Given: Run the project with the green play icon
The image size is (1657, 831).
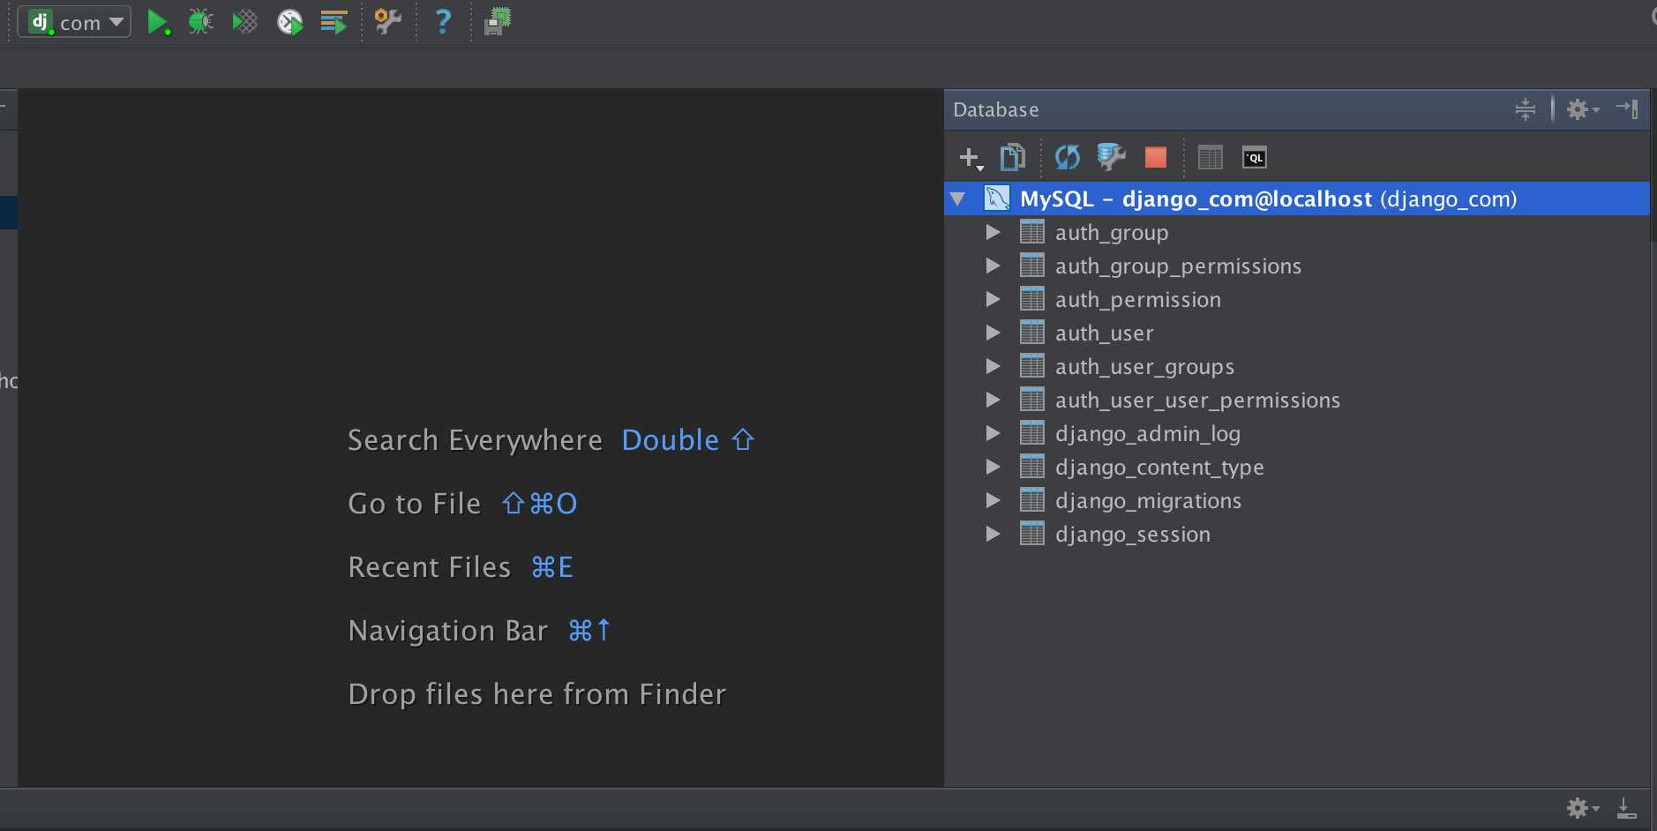Looking at the screenshot, I should pyautogui.click(x=158, y=22).
